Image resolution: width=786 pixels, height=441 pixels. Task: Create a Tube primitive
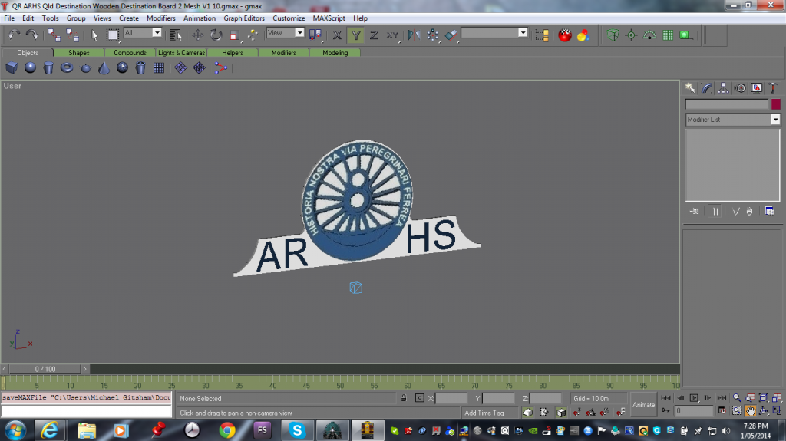pos(141,67)
